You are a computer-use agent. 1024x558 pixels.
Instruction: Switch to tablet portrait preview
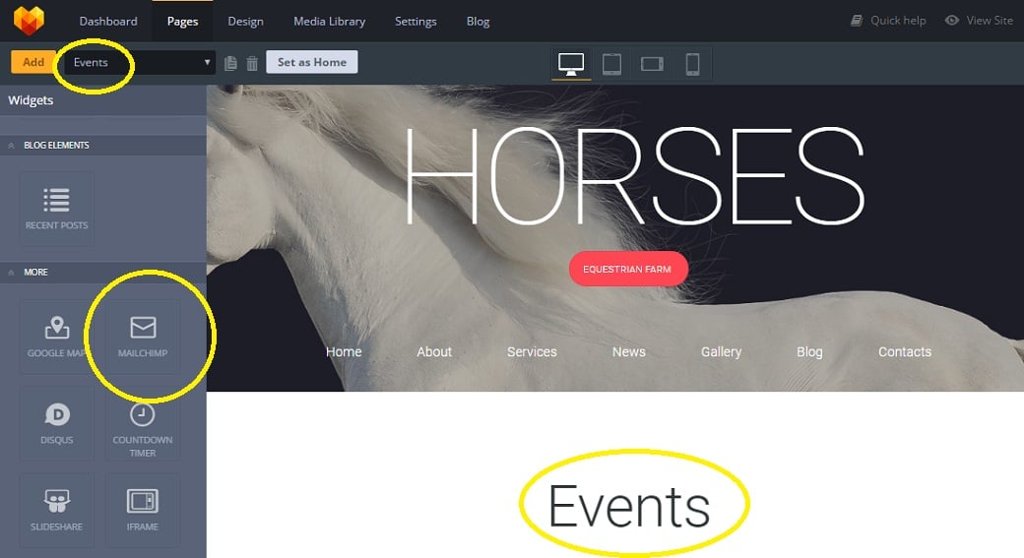pyautogui.click(x=611, y=64)
